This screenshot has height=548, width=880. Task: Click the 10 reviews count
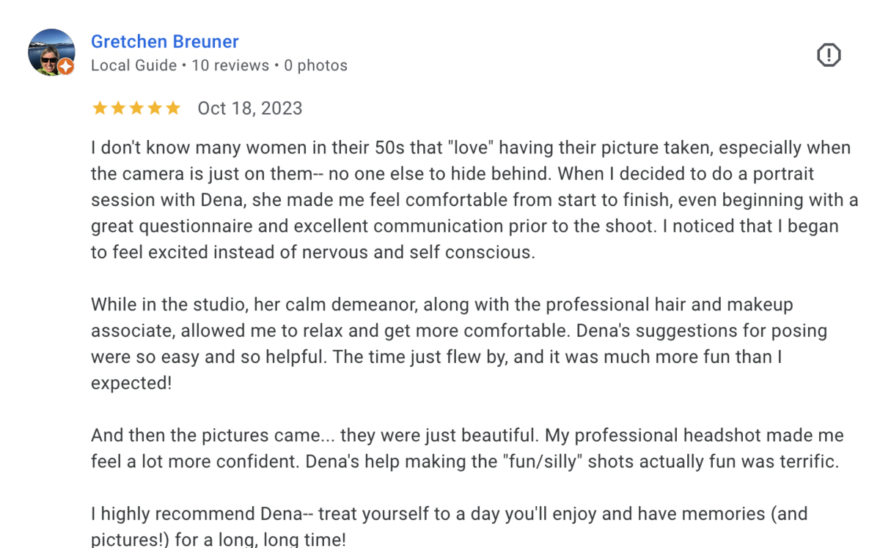click(230, 65)
